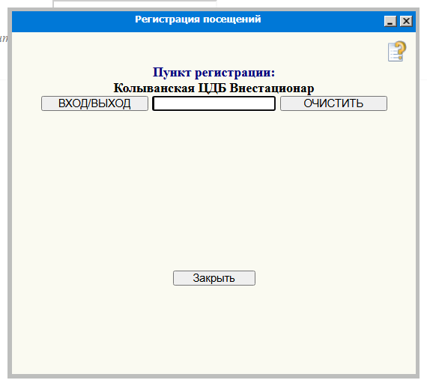Open the help document icon with question mark
This screenshot has height=392, width=427.
(x=397, y=51)
